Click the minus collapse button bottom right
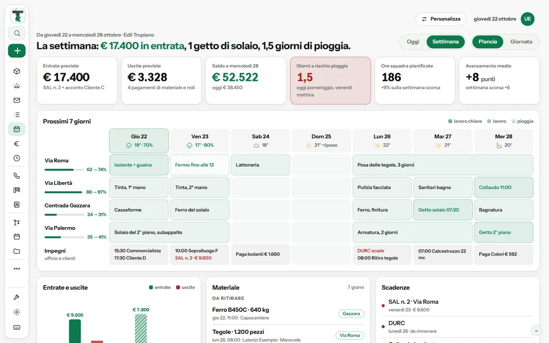 pyautogui.click(x=536, y=330)
